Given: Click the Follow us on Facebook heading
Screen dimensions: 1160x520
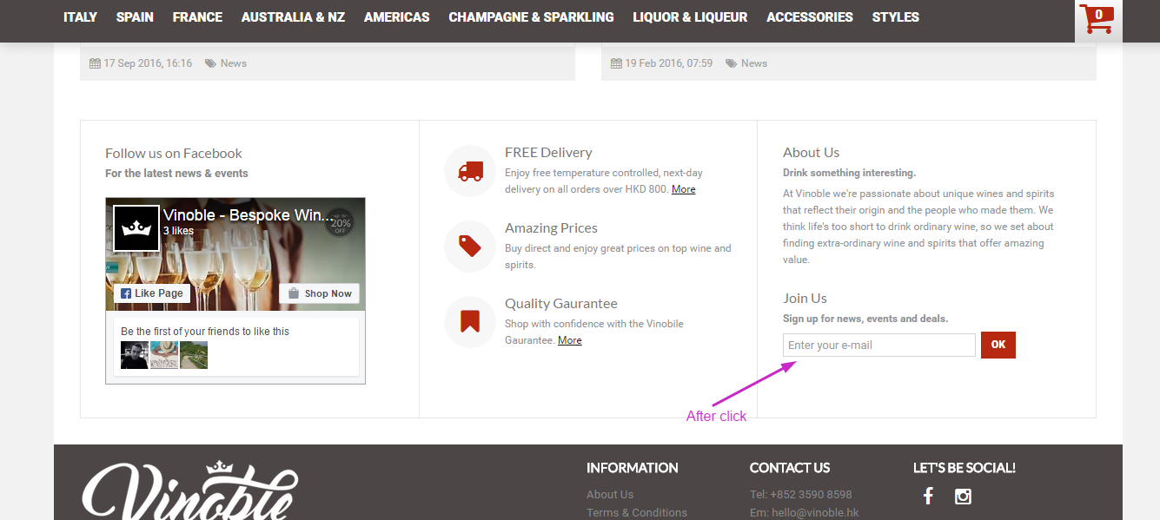Looking at the screenshot, I should point(174,154).
